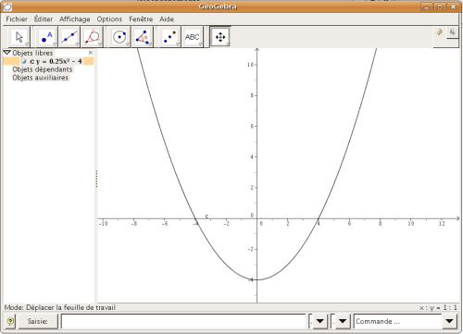Open the Commande combo box dropdown
This screenshot has width=463, height=334.
[449, 321]
